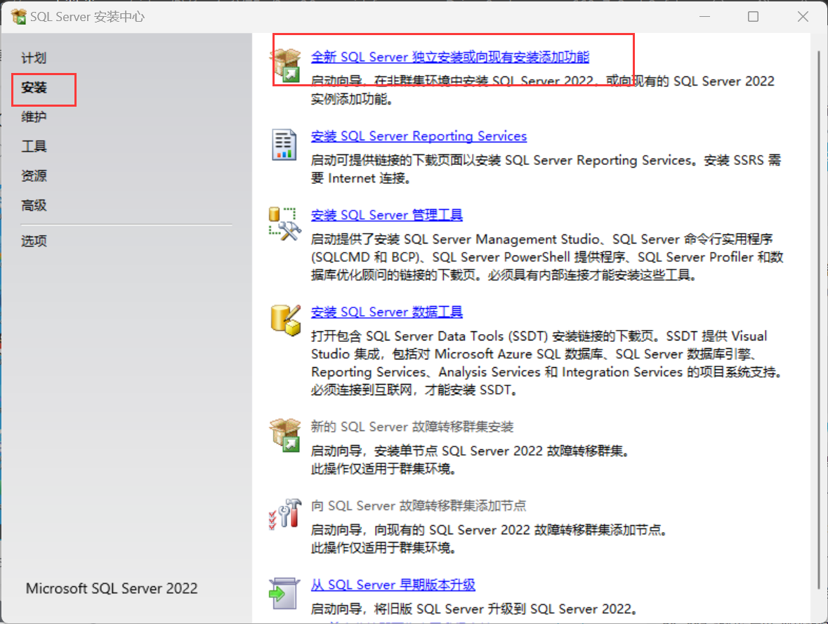Open 选项 page in sidebar
Viewport: 828px width, 624px height.
(x=34, y=241)
